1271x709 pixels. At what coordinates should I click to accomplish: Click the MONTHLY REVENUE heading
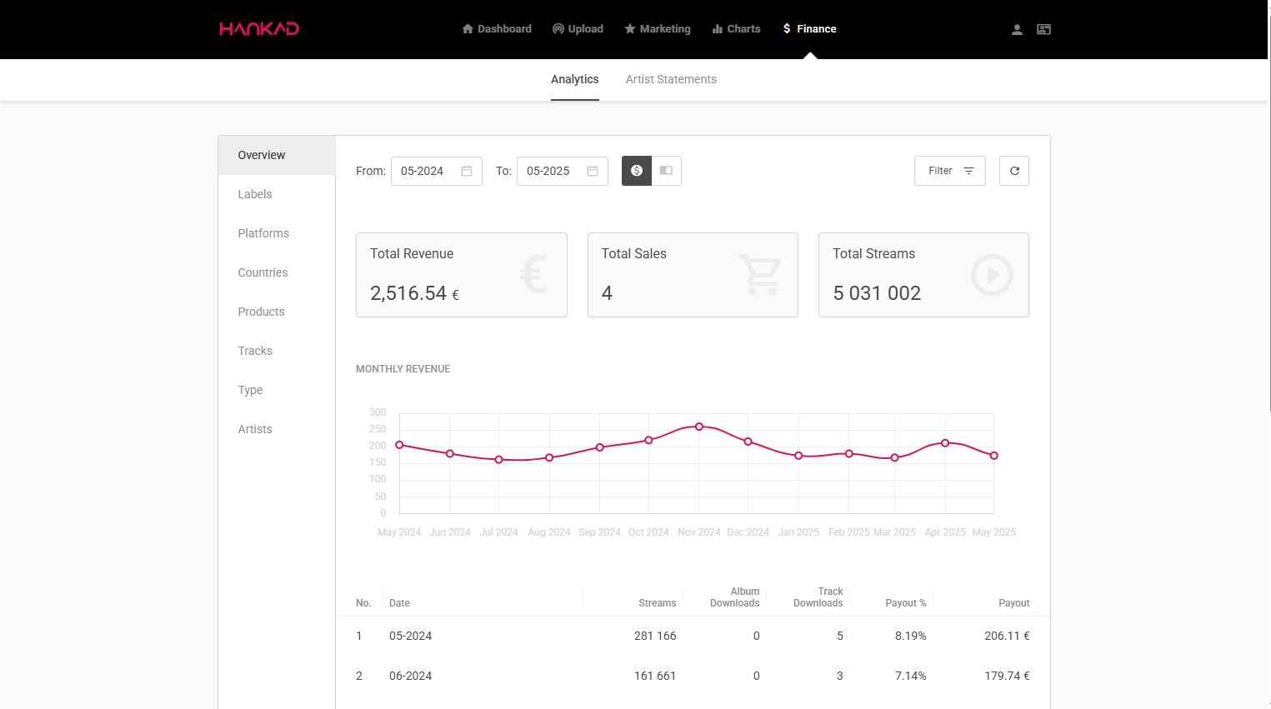[x=403, y=369]
